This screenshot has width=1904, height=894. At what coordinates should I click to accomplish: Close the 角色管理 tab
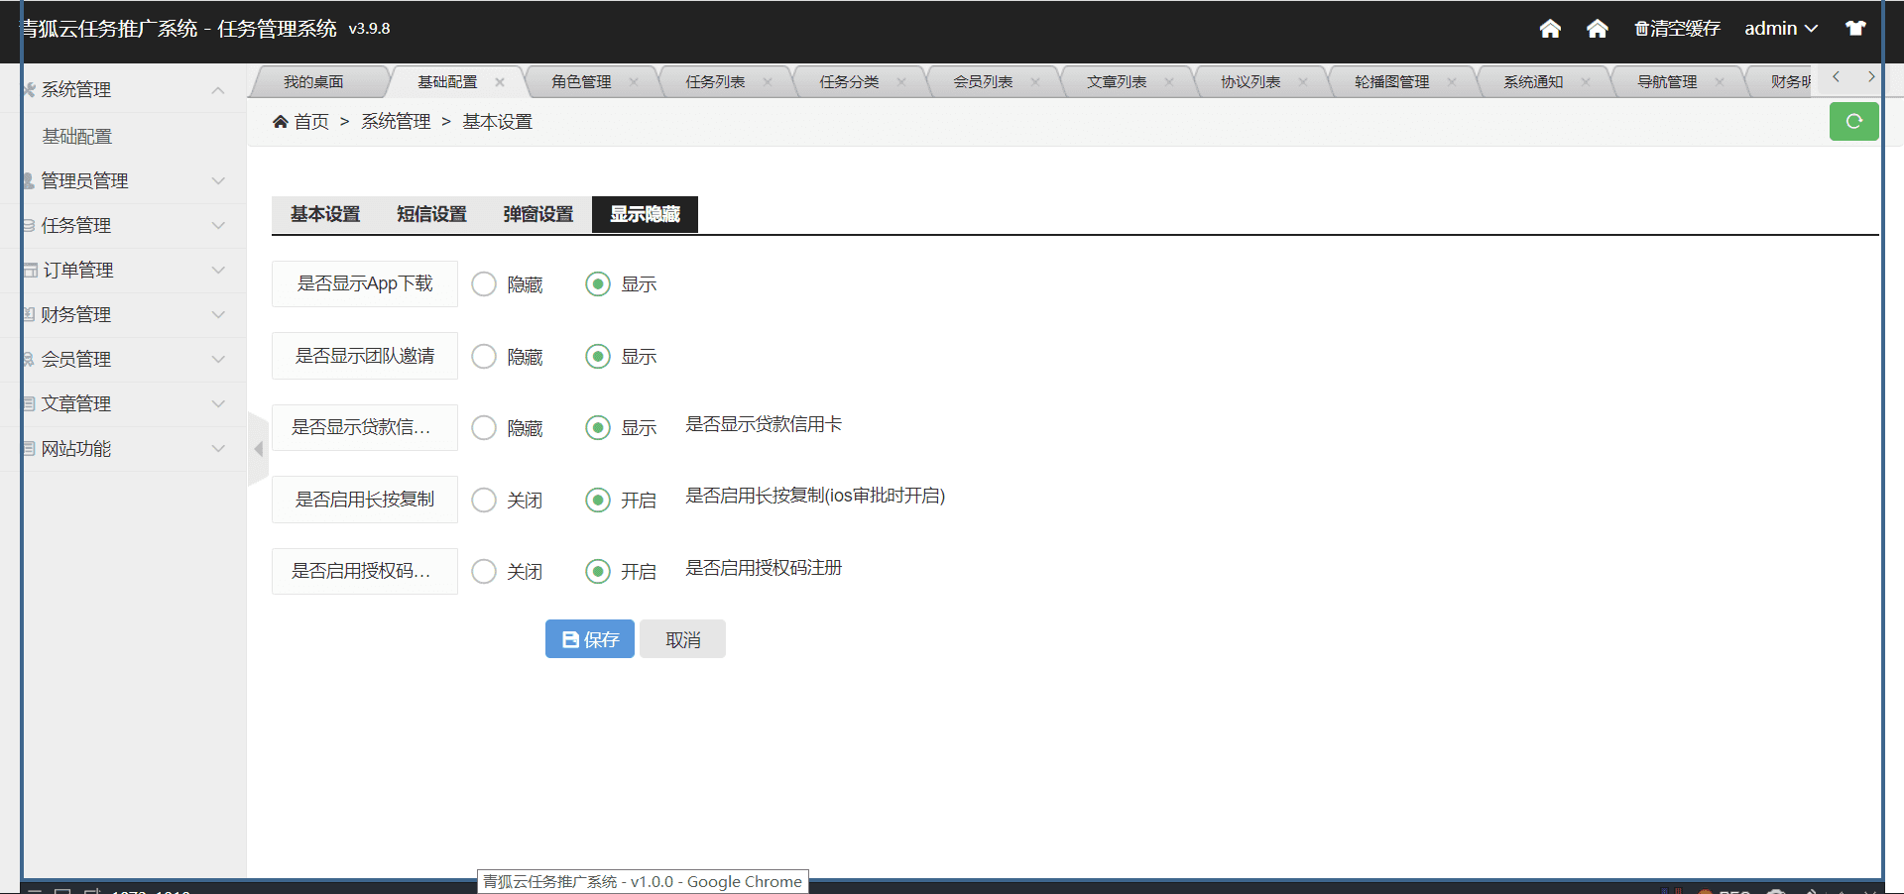(x=634, y=82)
